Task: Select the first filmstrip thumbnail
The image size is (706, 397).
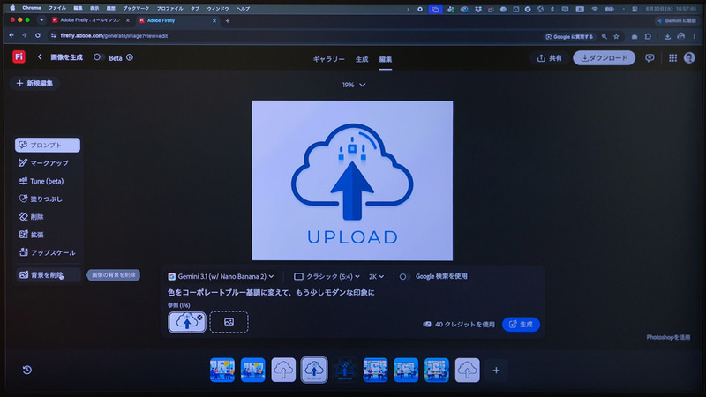Action: tap(222, 370)
